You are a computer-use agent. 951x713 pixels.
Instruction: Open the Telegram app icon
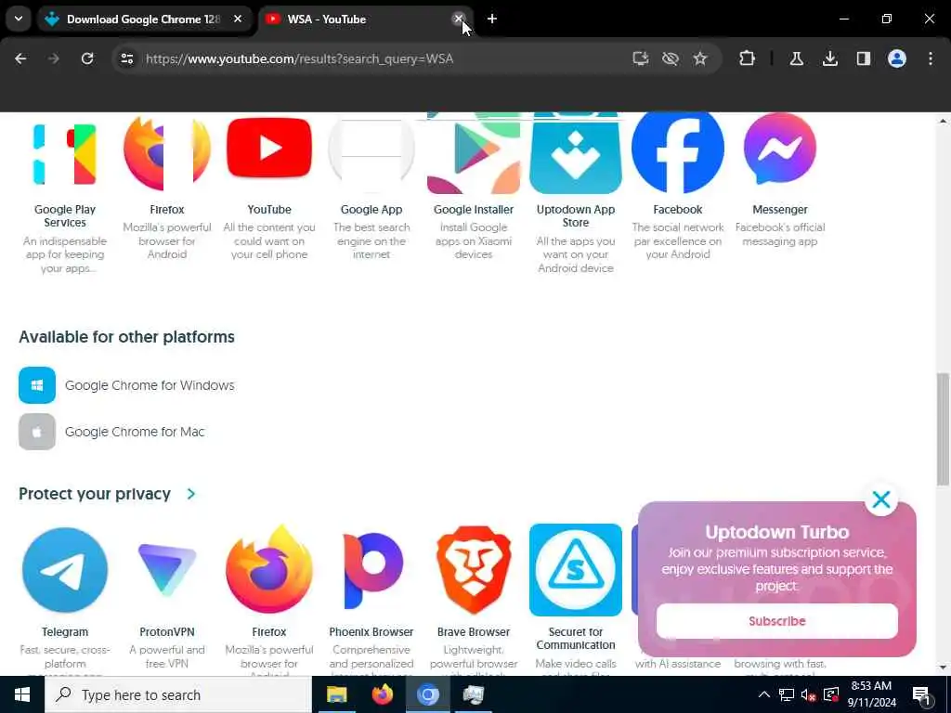click(x=65, y=570)
